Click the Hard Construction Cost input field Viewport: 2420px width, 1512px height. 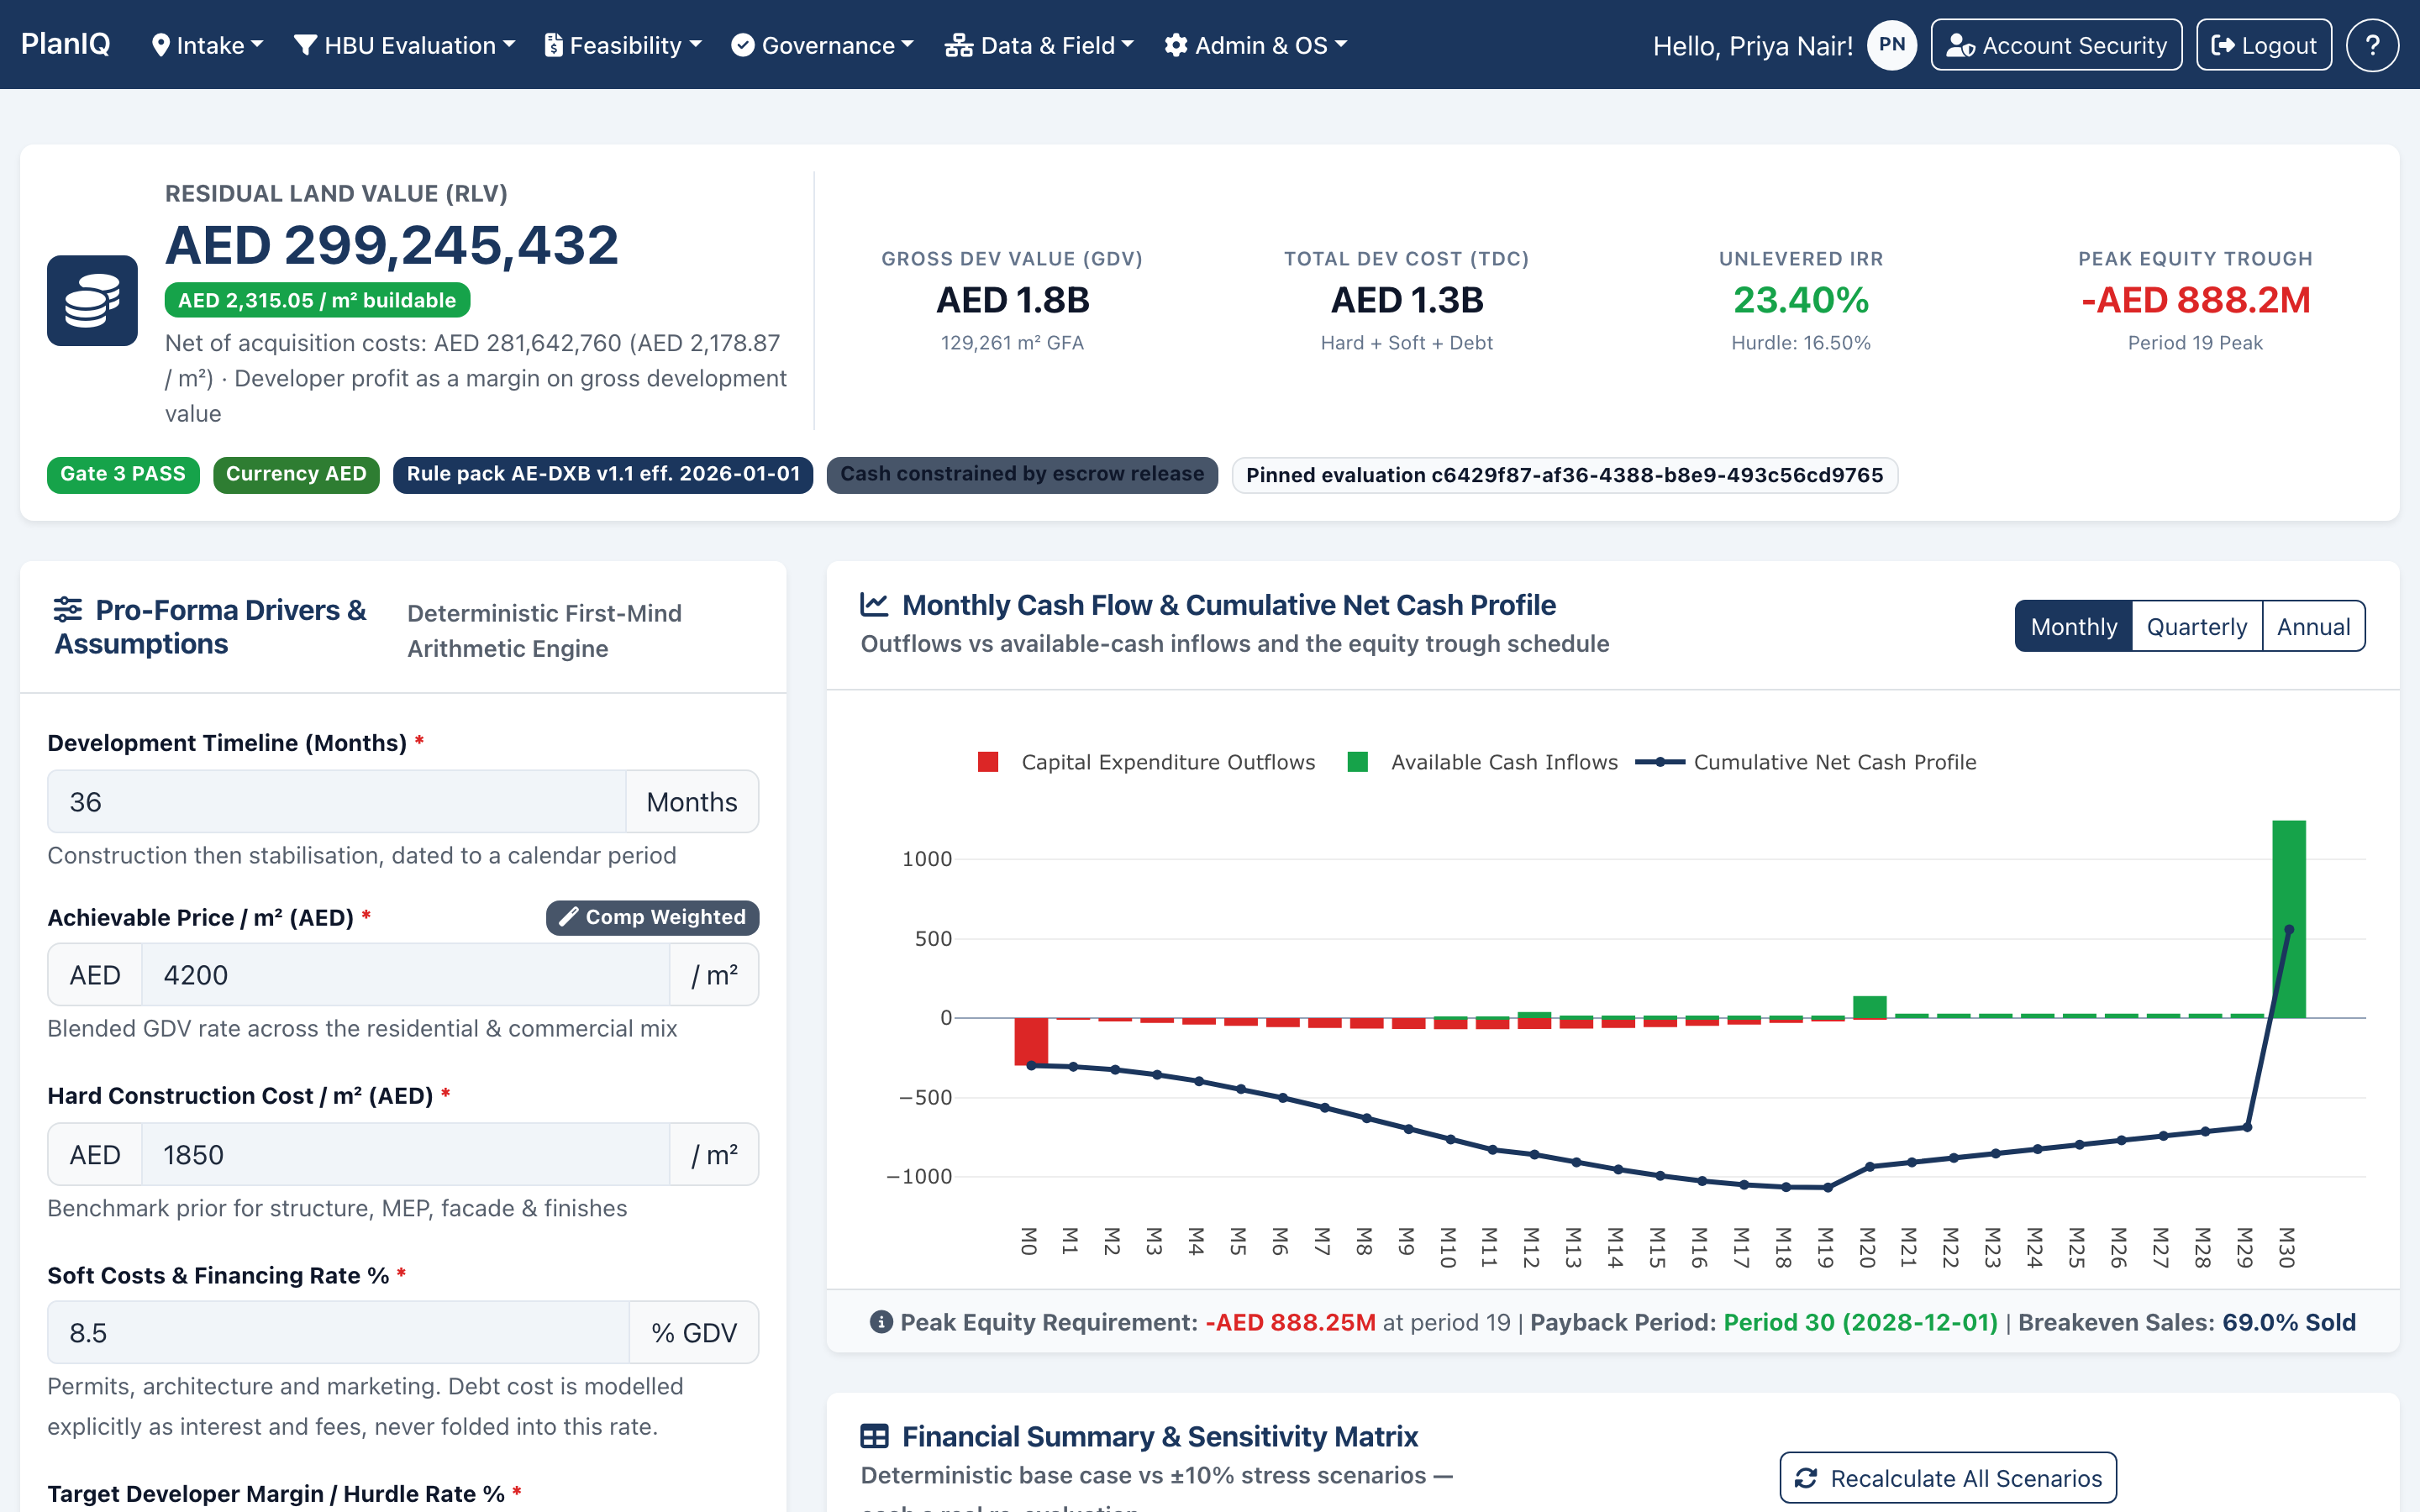pos(405,1154)
